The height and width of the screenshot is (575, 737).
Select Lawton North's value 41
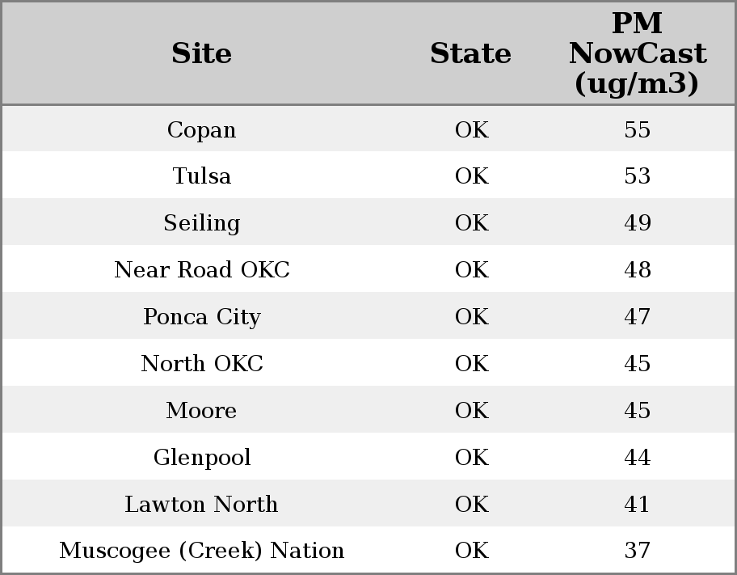click(637, 505)
